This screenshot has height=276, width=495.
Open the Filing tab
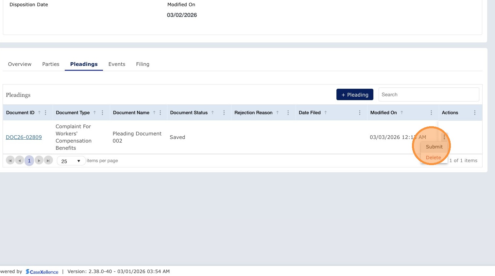coord(143,64)
